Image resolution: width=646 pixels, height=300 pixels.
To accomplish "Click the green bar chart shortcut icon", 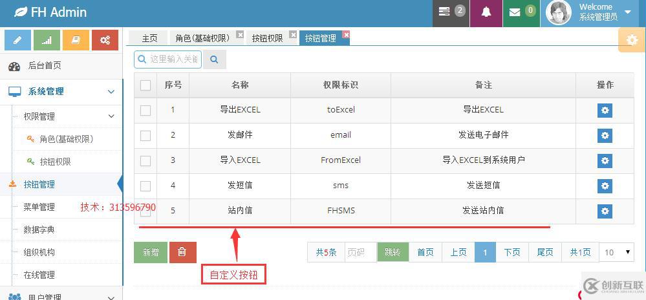I will click(x=47, y=40).
